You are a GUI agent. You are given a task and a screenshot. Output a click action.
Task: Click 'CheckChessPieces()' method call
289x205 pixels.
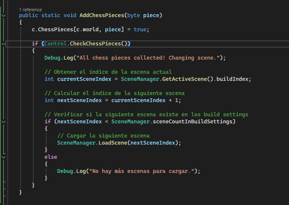coord(98,43)
